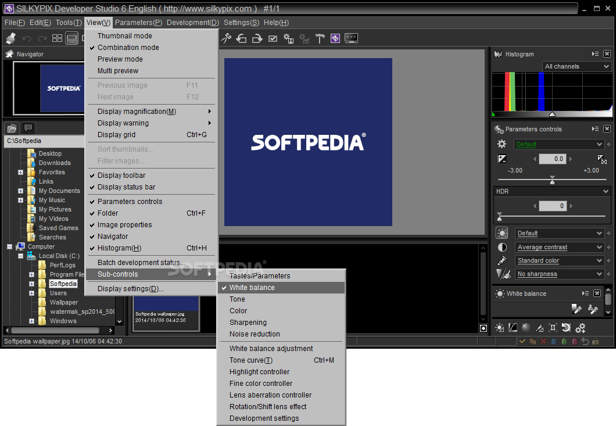Open Display magnification(M) submenu
The width and height of the screenshot is (616, 426).
click(x=151, y=112)
